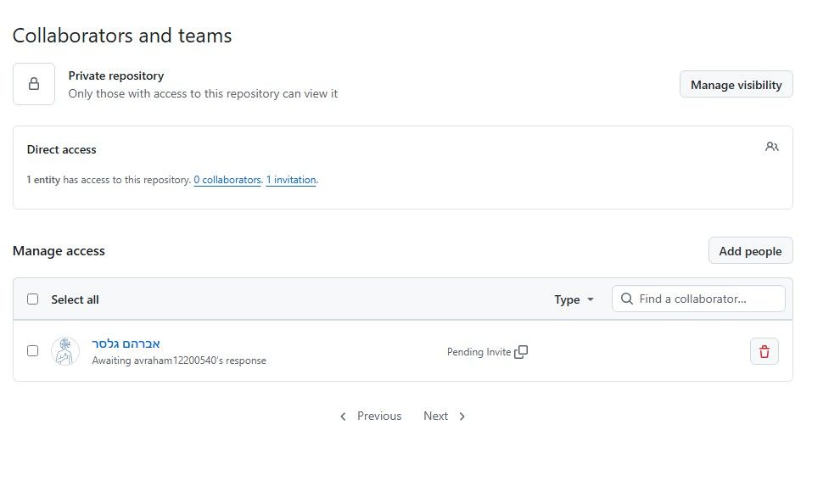Click the search magnifier icon

[x=627, y=299]
